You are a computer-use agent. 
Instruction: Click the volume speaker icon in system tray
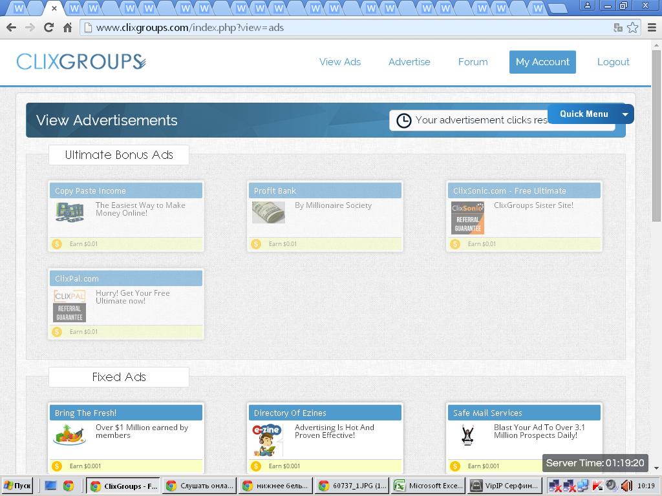pyautogui.click(x=626, y=486)
